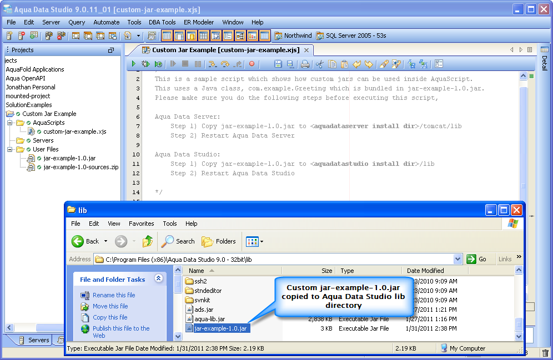Click the green Back button in lib window

point(86,241)
